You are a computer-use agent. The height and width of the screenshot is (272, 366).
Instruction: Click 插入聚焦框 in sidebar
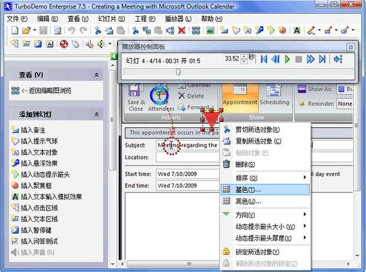click(31, 185)
